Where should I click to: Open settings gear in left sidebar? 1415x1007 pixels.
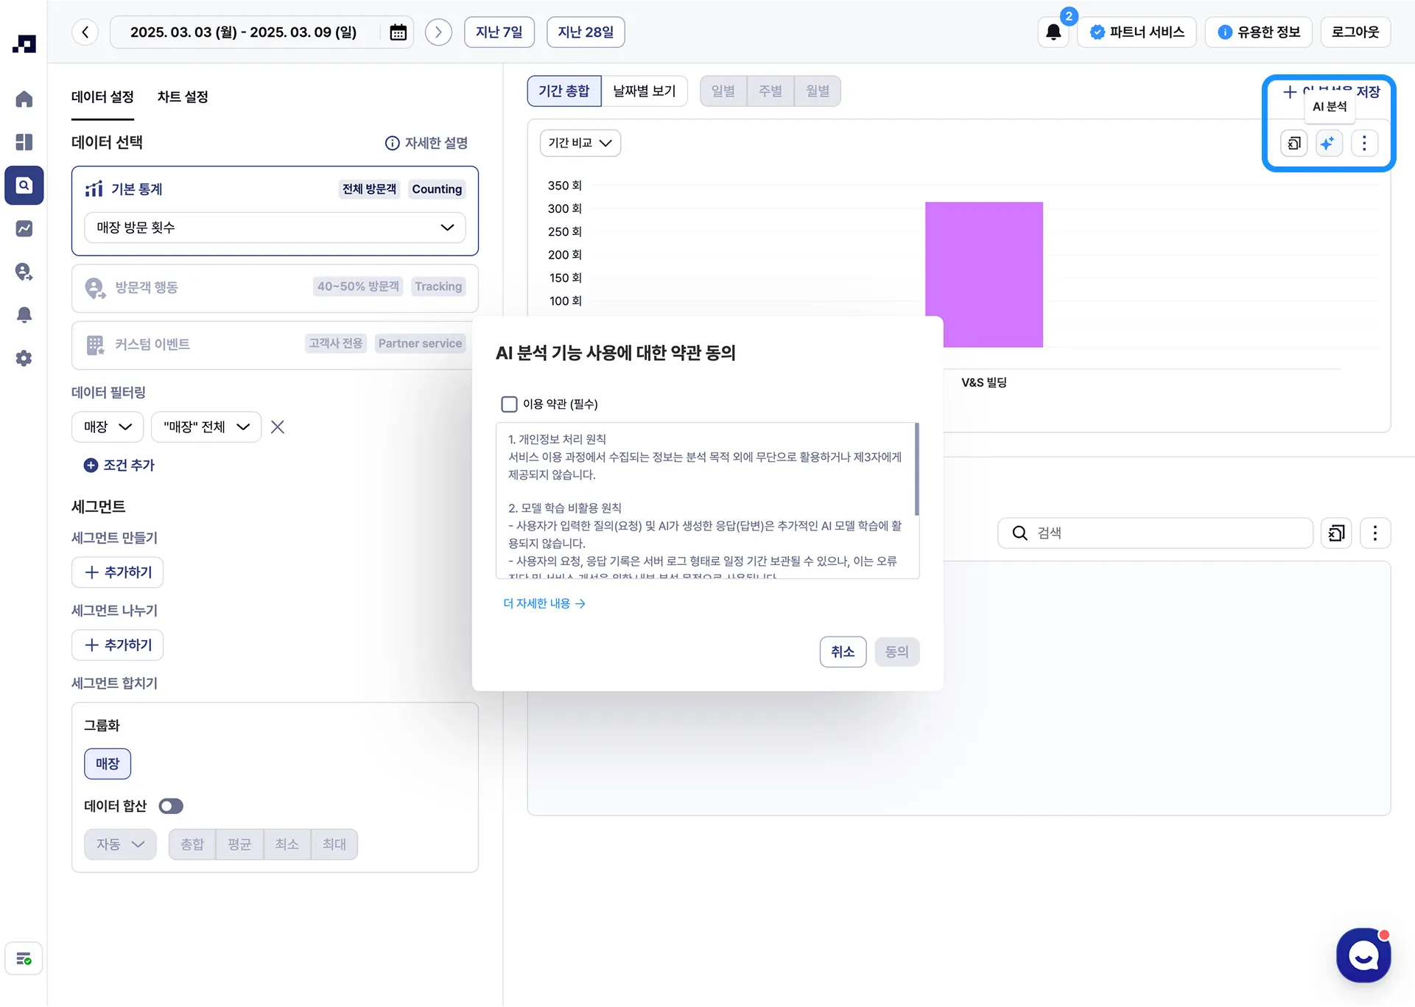(24, 359)
